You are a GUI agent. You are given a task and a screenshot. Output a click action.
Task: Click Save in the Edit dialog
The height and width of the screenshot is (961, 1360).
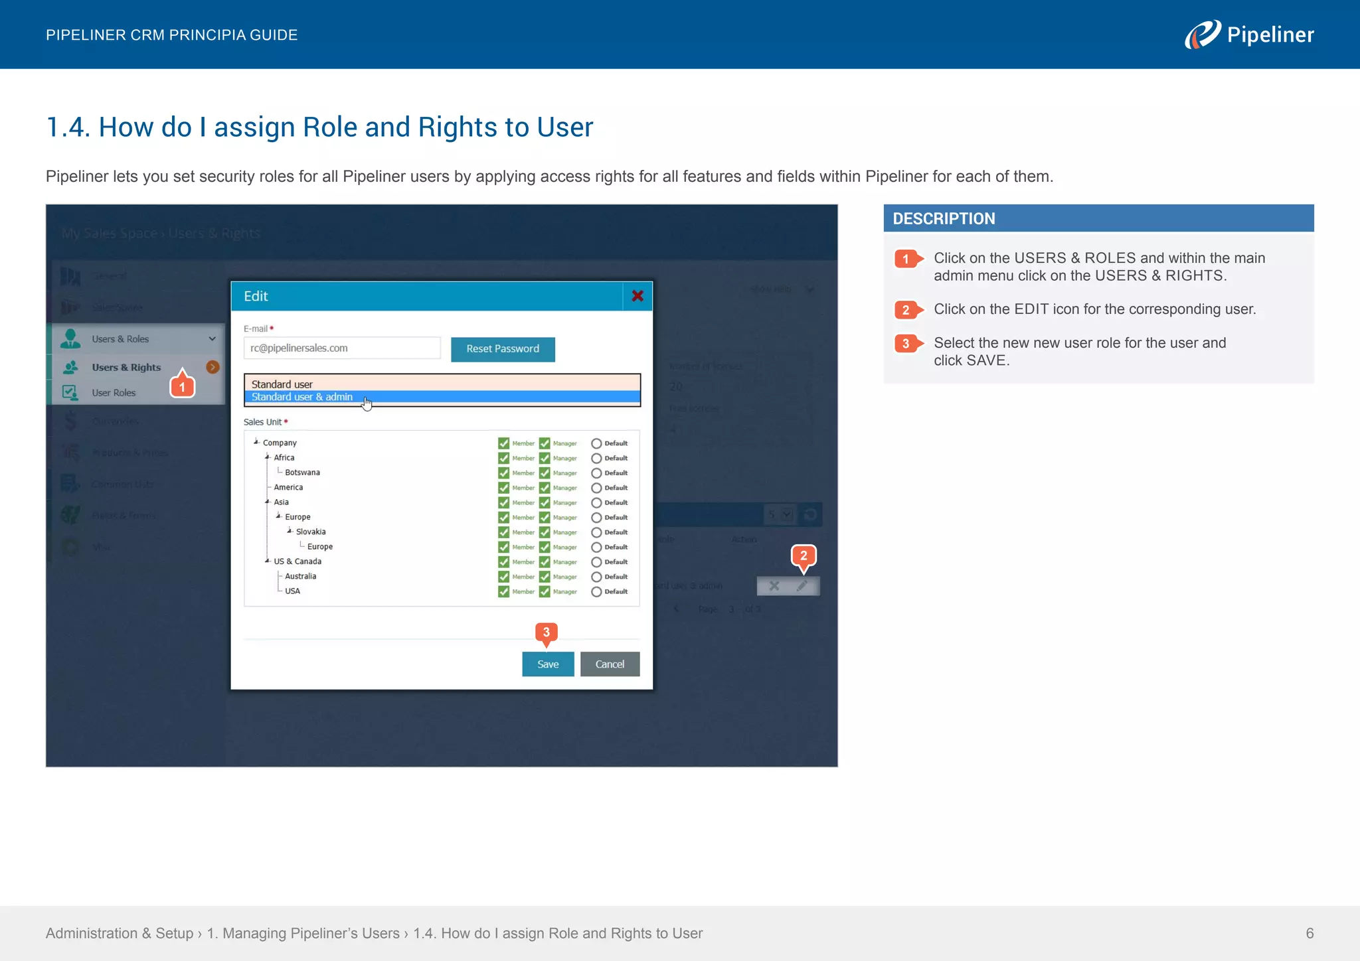coord(548,664)
